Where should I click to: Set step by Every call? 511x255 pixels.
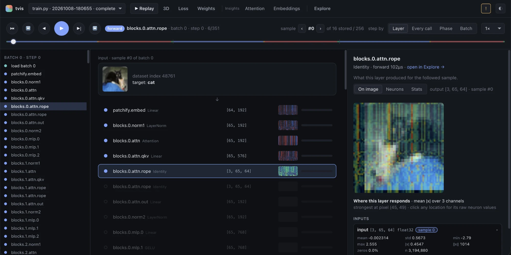point(422,29)
